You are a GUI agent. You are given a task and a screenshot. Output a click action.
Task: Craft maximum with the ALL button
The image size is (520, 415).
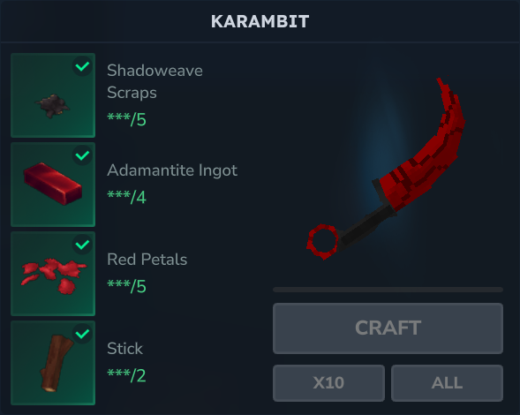[x=447, y=383]
